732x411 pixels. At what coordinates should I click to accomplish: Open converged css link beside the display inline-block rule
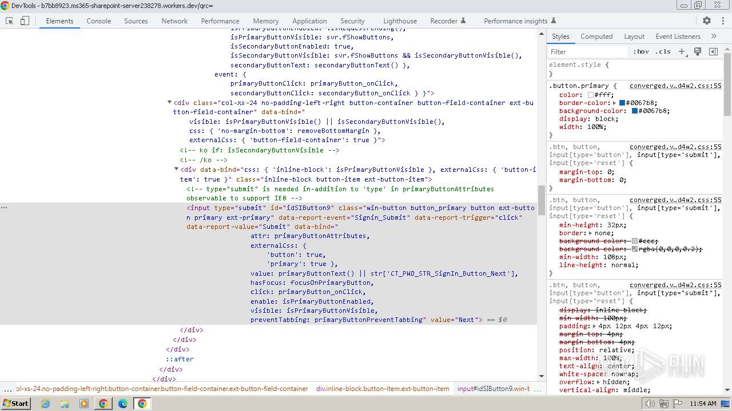coord(675,285)
